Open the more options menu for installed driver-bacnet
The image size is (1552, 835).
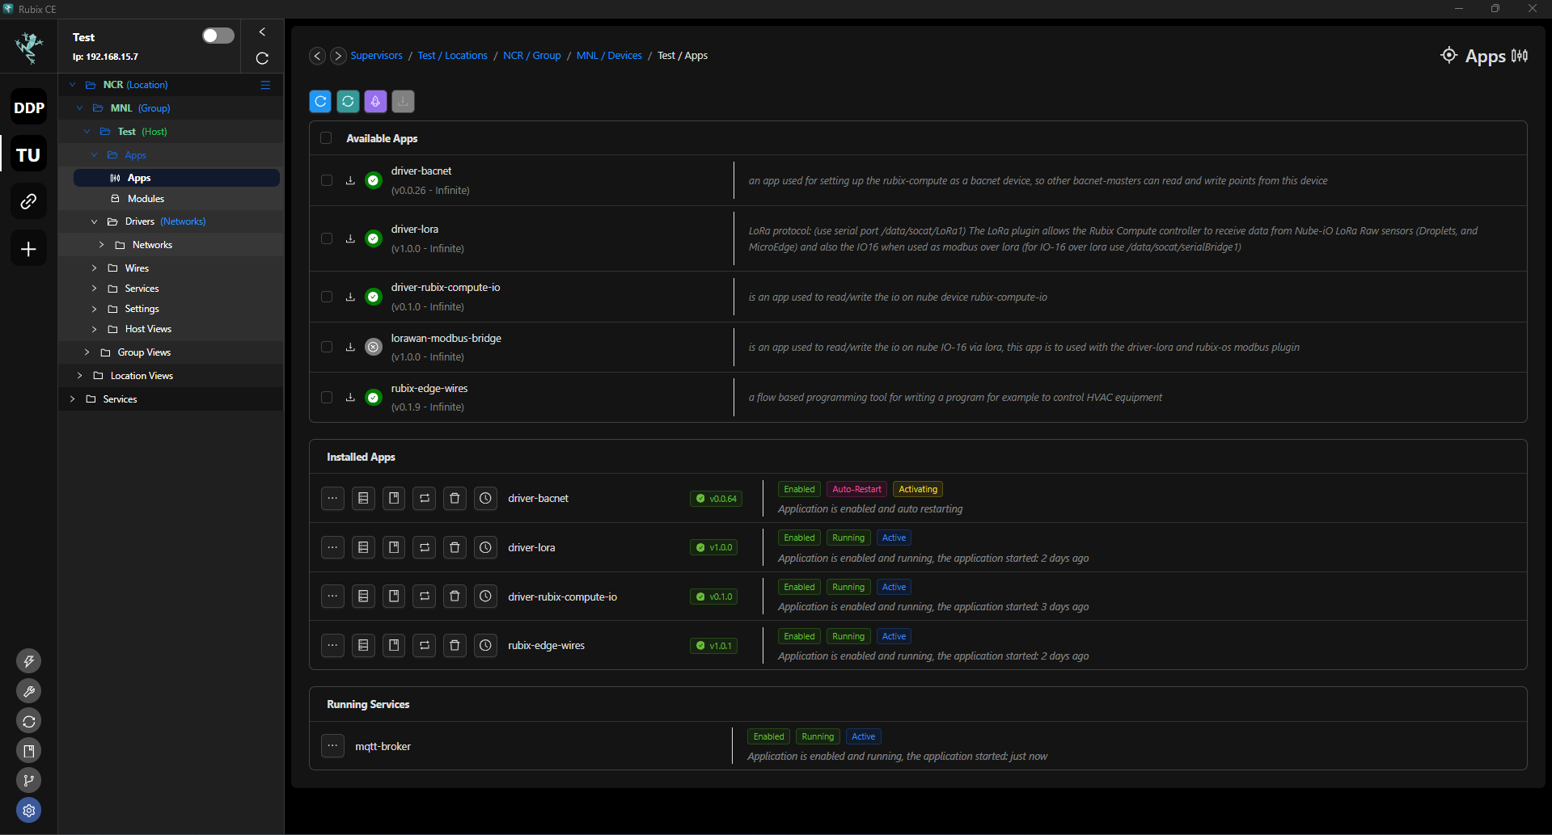click(x=332, y=498)
